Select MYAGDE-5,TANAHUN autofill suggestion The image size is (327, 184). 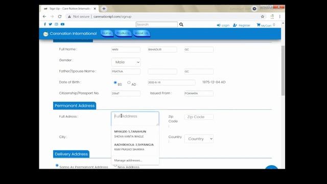click(x=135, y=134)
